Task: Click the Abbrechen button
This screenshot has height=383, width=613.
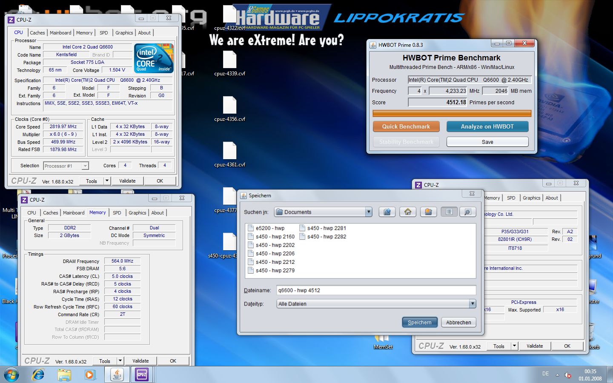Action: point(458,322)
